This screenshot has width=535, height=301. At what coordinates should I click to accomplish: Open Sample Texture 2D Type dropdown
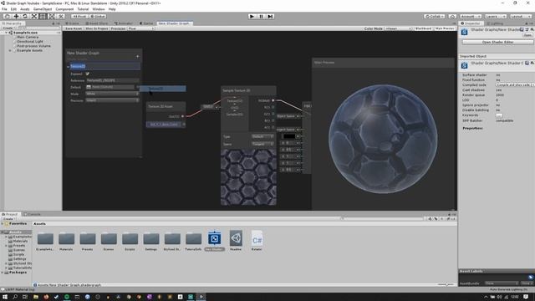pos(262,136)
